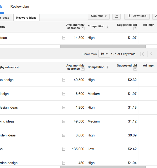157x168 pixels.
Task: Sort by top Avg. monthly searches column
Action: click(75, 26)
